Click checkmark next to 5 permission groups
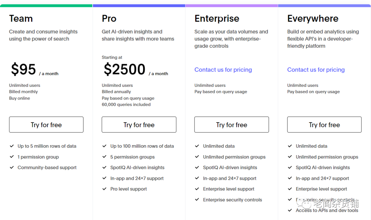 (104, 157)
